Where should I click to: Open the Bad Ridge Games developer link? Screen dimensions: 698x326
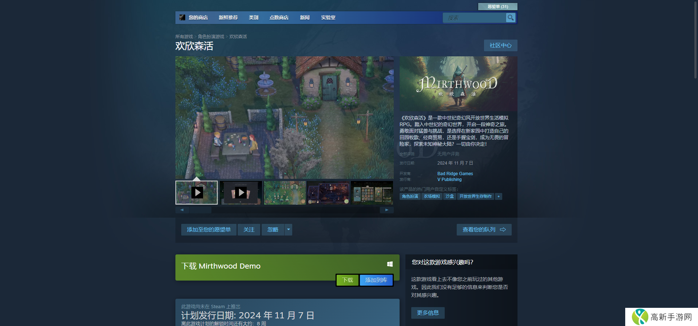point(455,174)
